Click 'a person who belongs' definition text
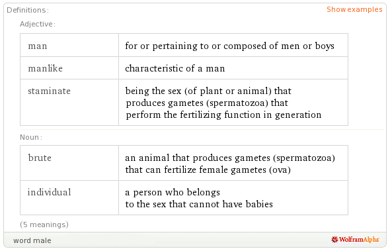Viewport: 390px width, 251px height. pos(173,192)
